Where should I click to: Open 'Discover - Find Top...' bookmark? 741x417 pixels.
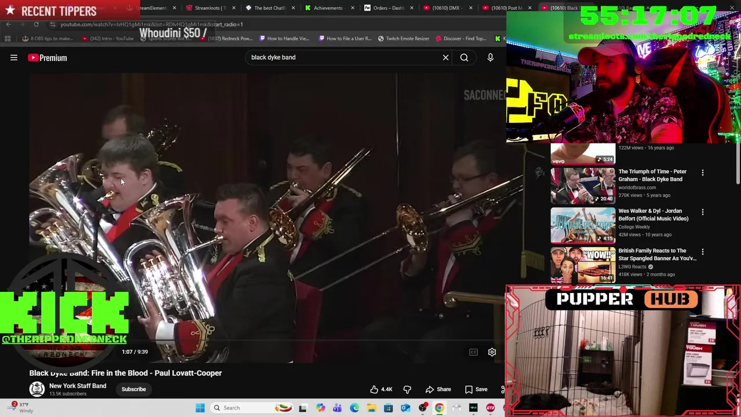click(x=461, y=39)
